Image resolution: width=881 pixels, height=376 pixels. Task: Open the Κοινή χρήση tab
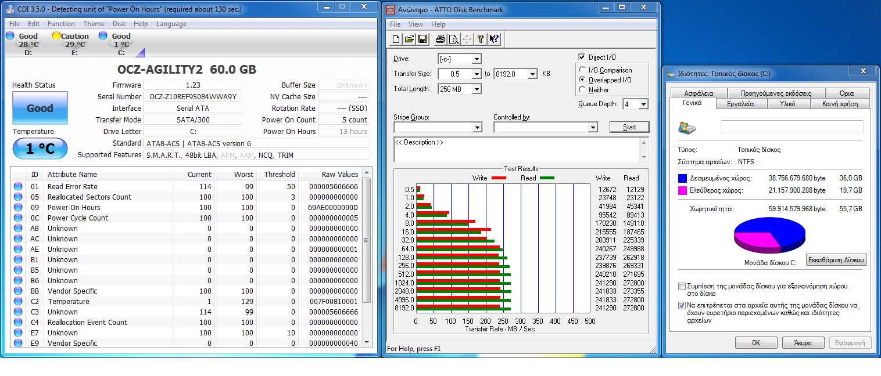[840, 104]
